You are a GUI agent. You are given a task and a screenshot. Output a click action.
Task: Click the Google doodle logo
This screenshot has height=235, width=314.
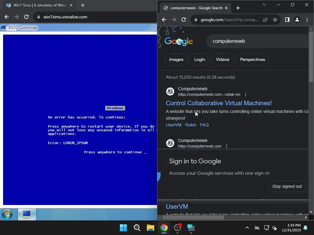click(179, 41)
